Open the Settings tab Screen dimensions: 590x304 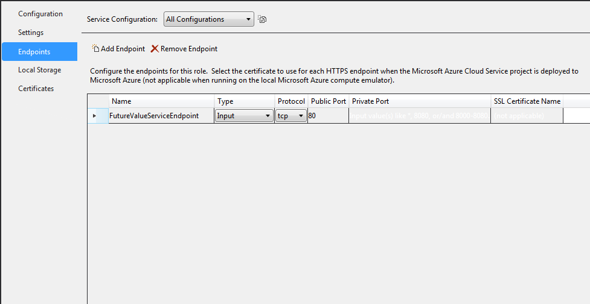(31, 33)
